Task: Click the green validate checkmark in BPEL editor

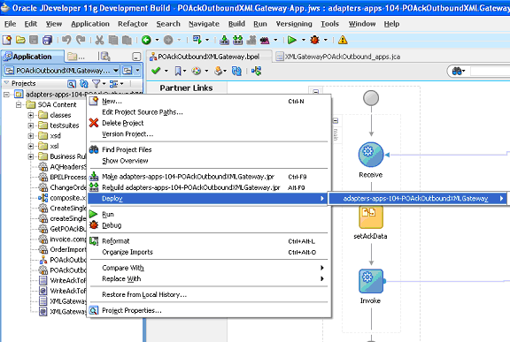Action: coord(156,71)
